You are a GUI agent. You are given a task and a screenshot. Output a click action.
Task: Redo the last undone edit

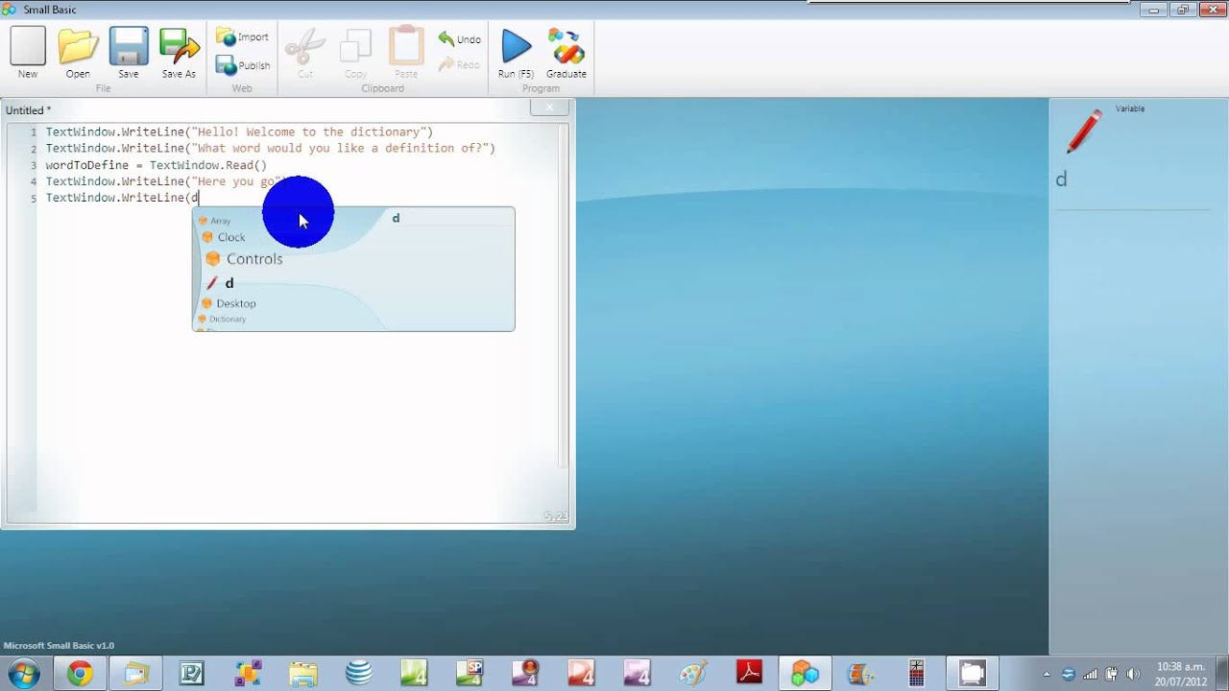459,65
